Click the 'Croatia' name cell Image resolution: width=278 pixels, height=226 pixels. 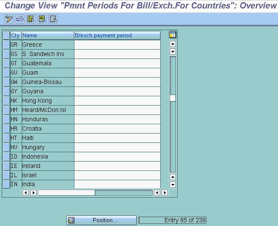click(x=48, y=128)
